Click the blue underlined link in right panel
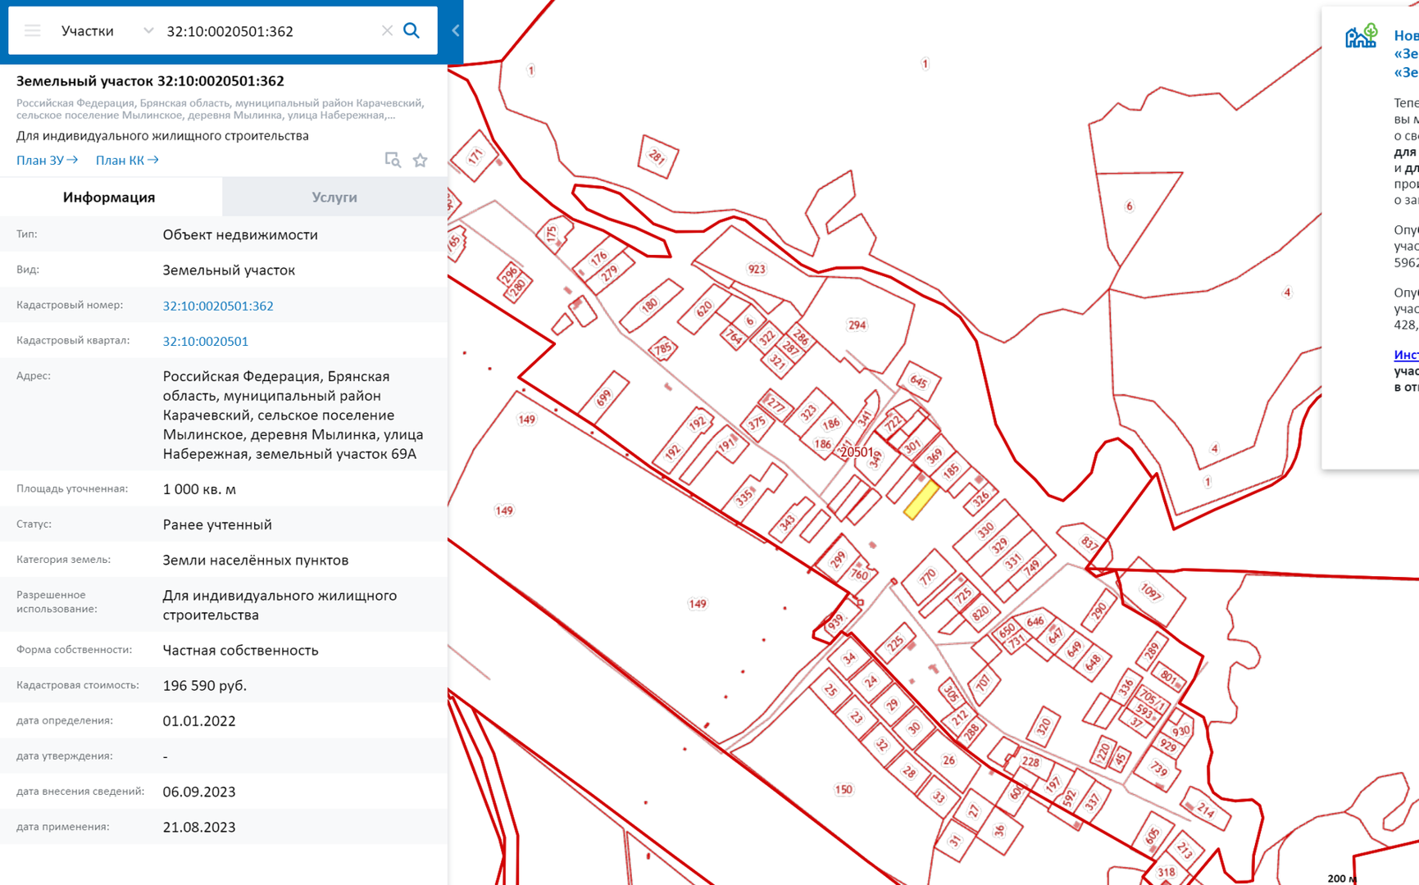 click(1406, 355)
